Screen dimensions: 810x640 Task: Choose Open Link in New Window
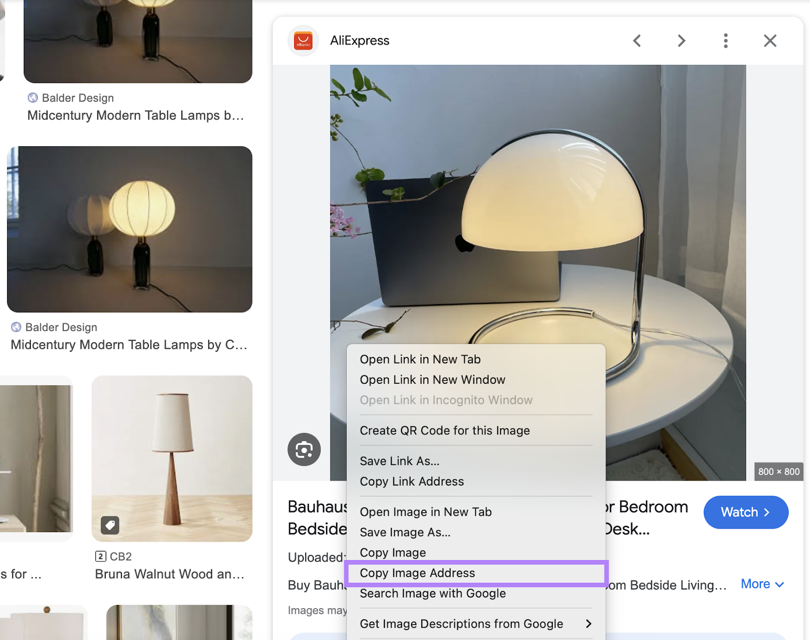pos(476,380)
